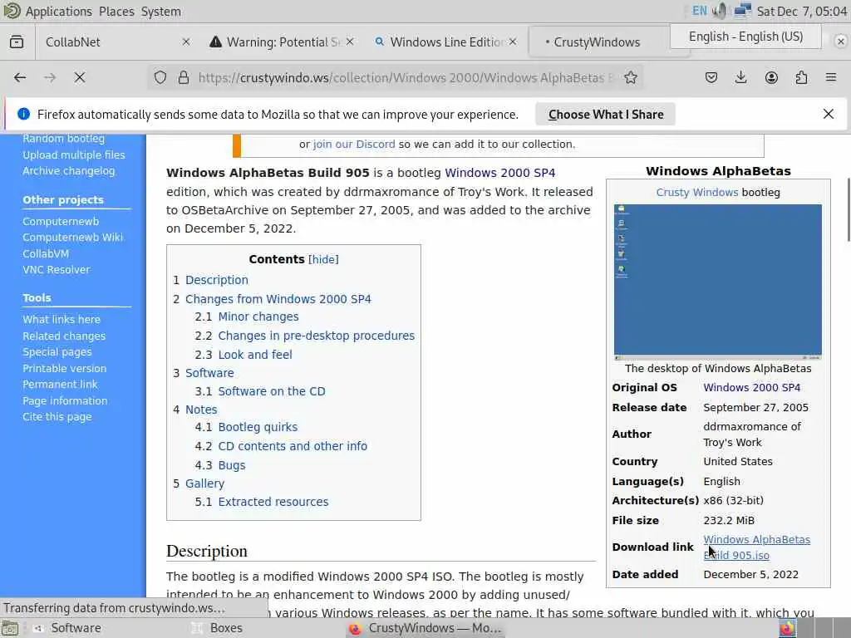
Task: Open Computernewb Wiki sidebar link
Action: pyautogui.click(x=73, y=237)
